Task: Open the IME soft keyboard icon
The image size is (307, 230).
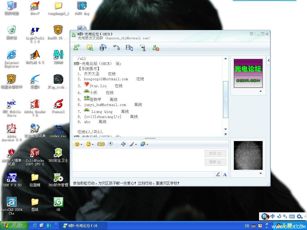Action: [292, 216]
